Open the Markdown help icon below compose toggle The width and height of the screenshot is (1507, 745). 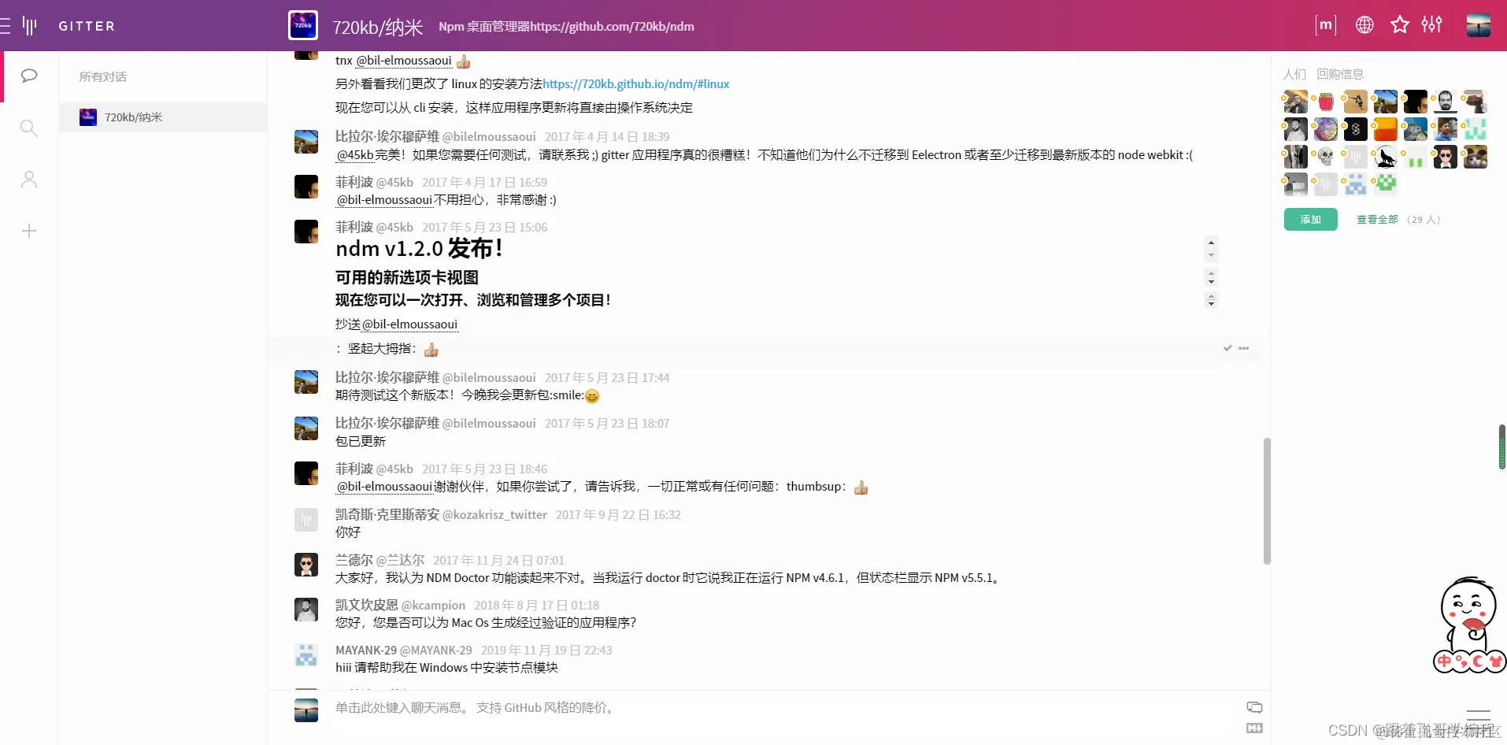[1254, 728]
